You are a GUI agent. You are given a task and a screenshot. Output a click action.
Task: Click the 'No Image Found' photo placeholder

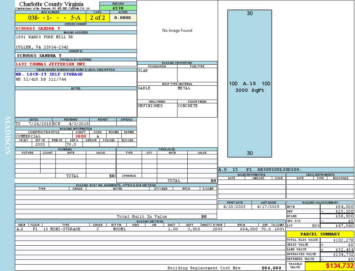click(x=177, y=30)
